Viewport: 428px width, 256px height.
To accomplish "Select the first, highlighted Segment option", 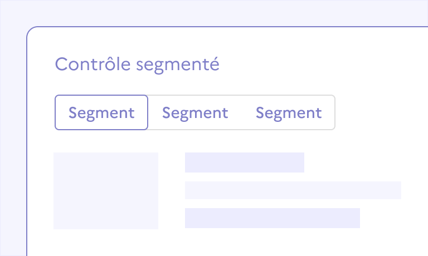I will tap(101, 113).
